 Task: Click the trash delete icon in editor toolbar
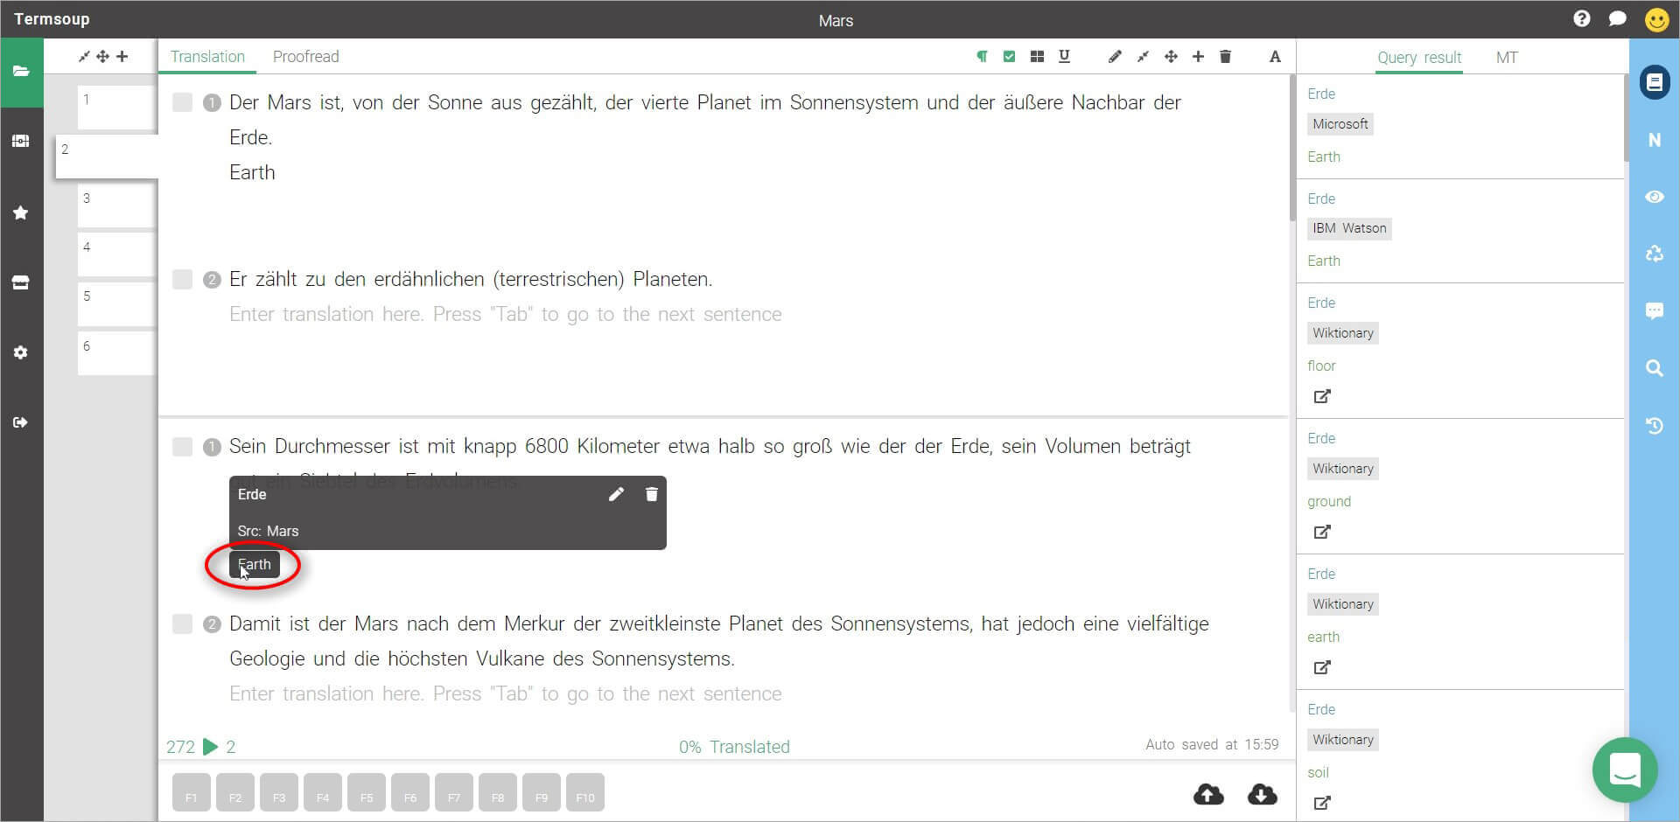(1225, 56)
